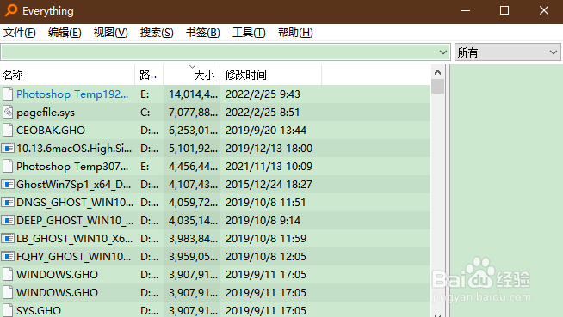Click the FQHY_GHOST_WIN10 file icon
This screenshot has height=317, width=563.
point(8,257)
